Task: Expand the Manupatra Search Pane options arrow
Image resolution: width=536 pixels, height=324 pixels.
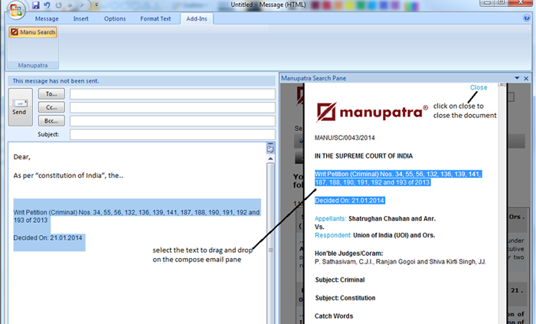Action: (517, 78)
